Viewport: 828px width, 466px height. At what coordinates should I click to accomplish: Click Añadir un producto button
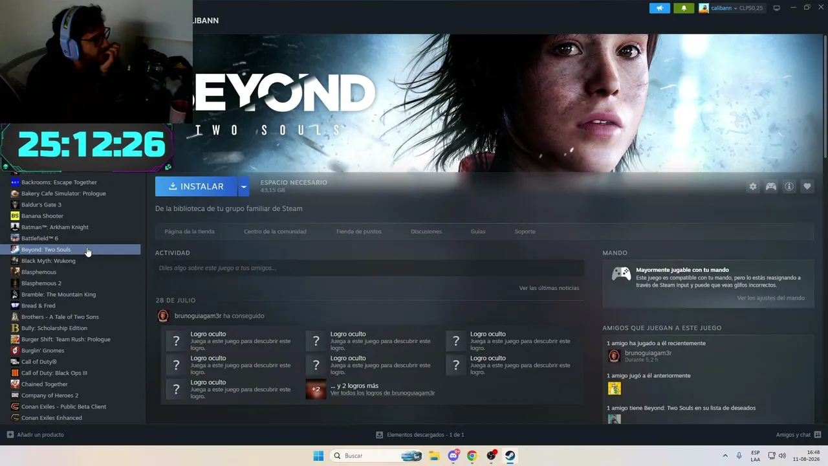(x=36, y=435)
